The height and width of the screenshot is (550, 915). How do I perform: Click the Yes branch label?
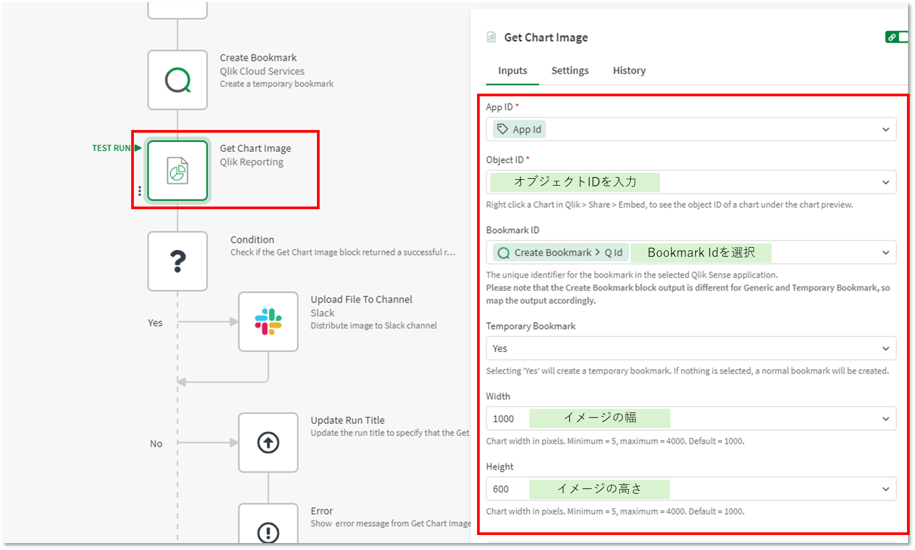(155, 323)
